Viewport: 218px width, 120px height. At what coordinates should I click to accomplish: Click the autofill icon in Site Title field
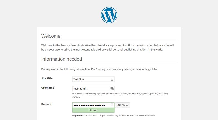coord(112,79)
